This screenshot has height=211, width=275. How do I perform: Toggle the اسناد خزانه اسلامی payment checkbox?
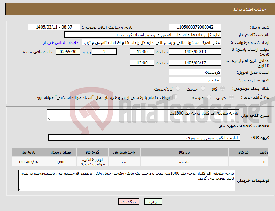point(174,96)
